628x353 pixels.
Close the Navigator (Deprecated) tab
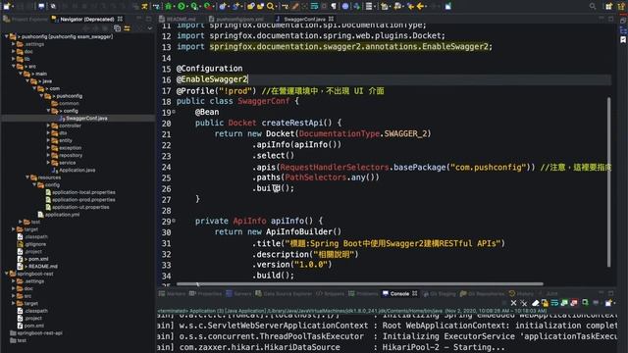(x=120, y=19)
